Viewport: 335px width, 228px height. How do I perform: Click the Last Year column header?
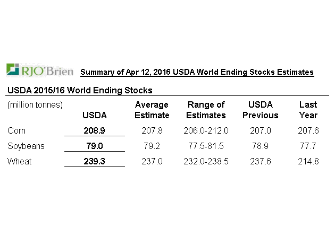[x=308, y=110]
